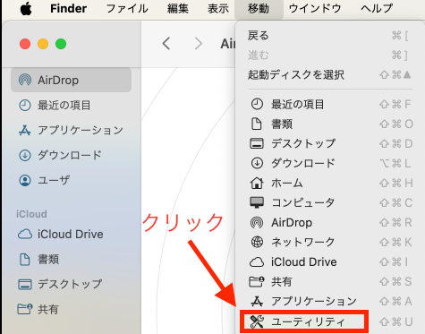Open 書類 document icon in sidebar
This screenshot has width=425, height=334.
24,259
